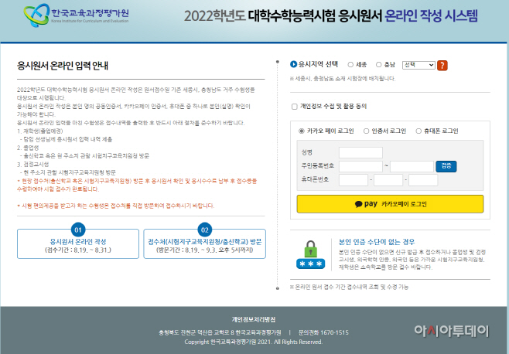Click the 응시원서 온라인 입력 안내 heading
This screenshot has width=509, height=354.
[63, 66]
